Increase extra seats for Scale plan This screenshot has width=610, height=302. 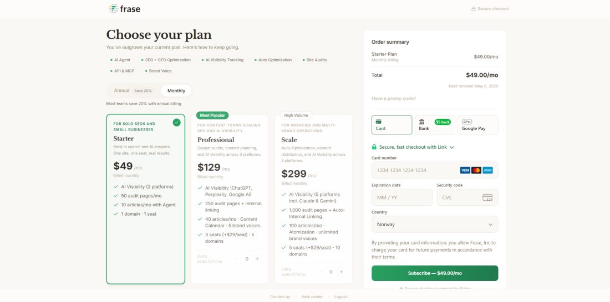tap(341, 272)
